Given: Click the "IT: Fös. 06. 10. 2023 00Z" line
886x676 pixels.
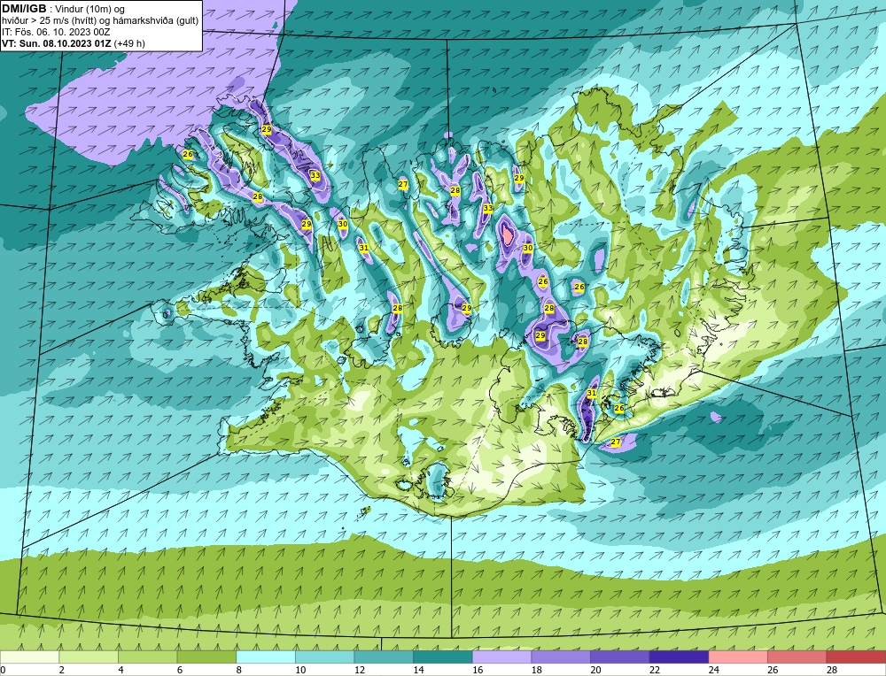Looking at the screenshot, I should [x=56, y=32].
